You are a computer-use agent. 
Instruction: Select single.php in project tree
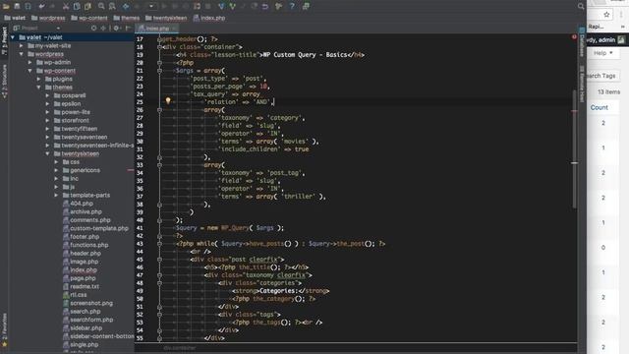point(81,344)
